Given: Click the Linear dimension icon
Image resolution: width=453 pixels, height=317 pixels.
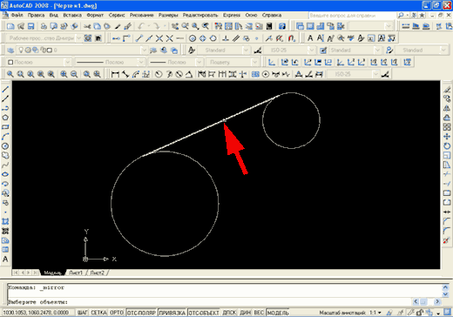Looking at the screenshot, I should [115, 74].
